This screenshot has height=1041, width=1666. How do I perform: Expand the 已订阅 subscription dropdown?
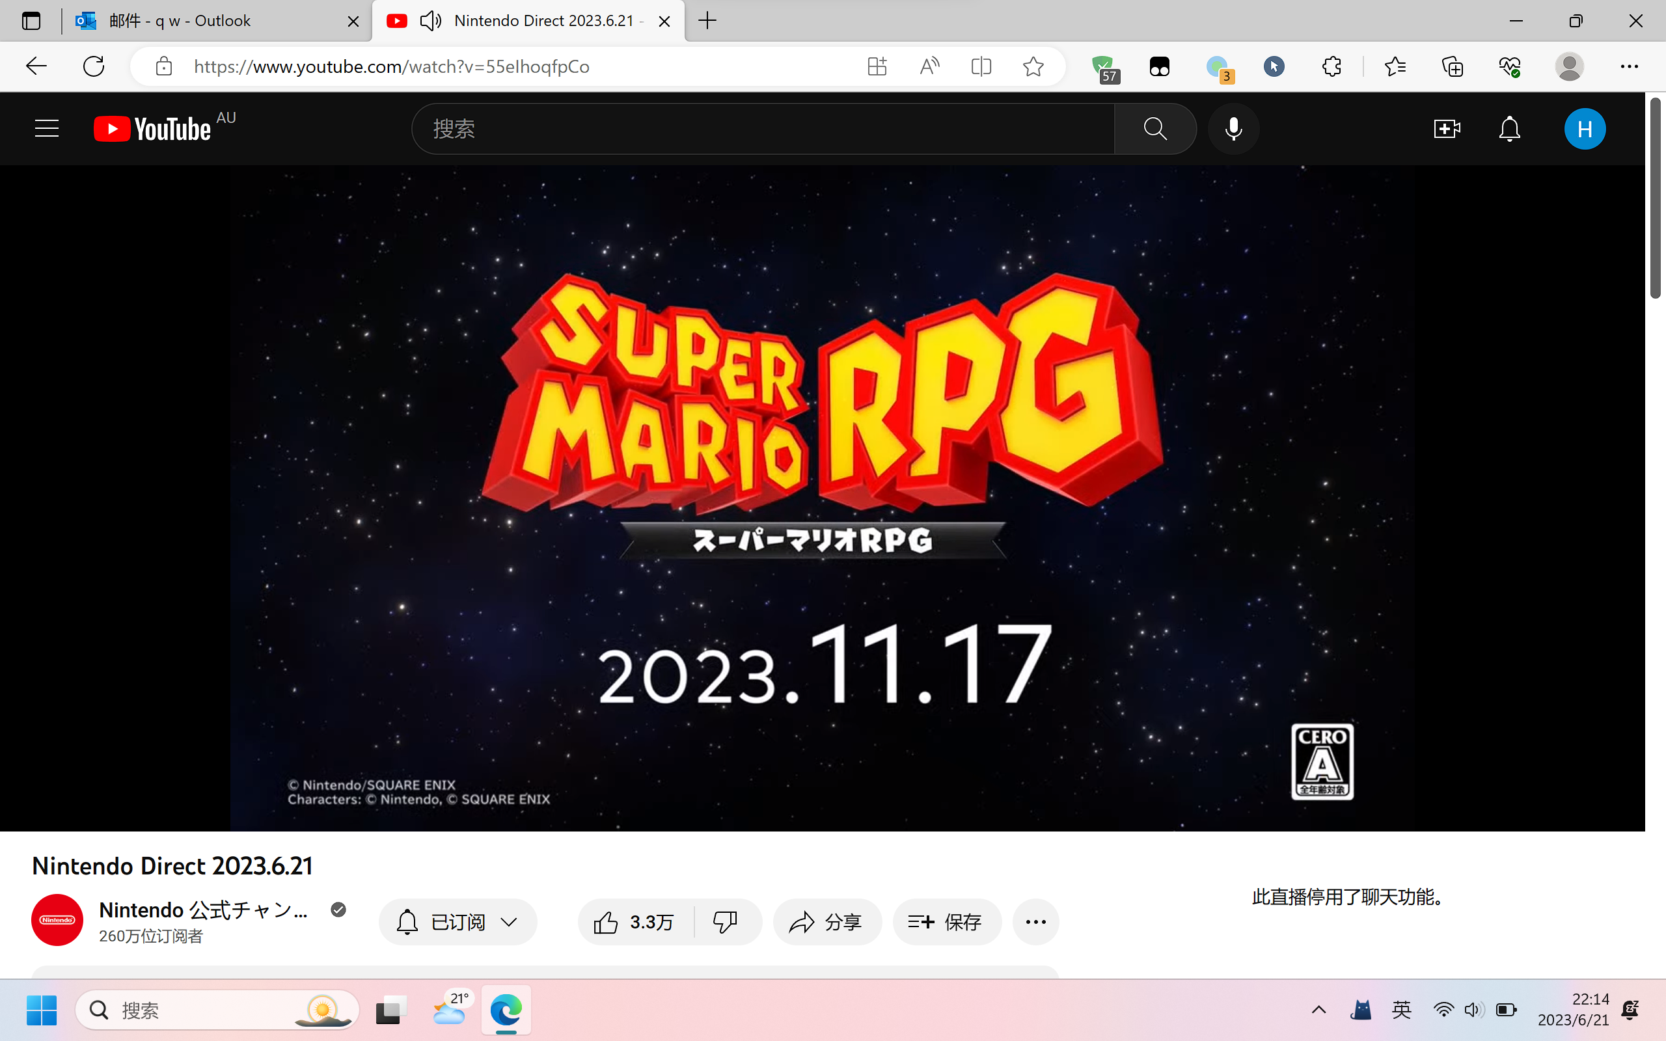coord(457,922)
